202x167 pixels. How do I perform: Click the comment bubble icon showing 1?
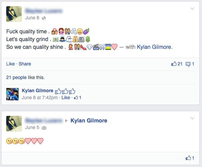pos(190,64)
